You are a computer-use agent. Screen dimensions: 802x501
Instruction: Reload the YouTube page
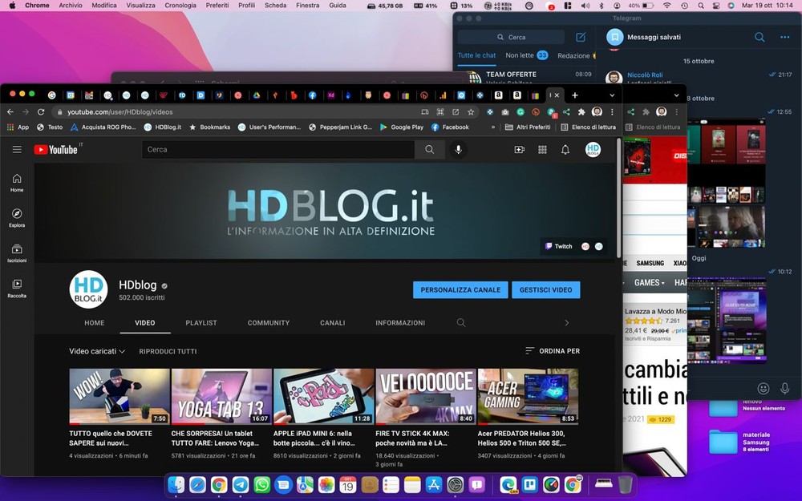(41, 111)
